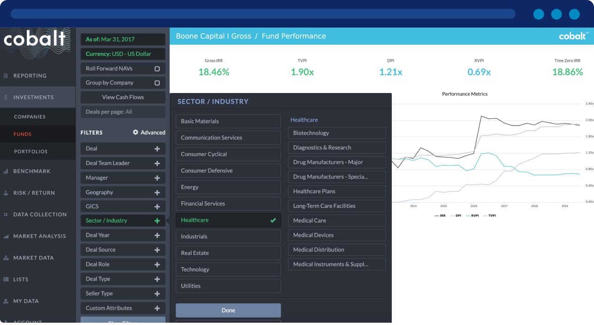Click the My Data download icon

pyautogui.click(x=6, y=301)
